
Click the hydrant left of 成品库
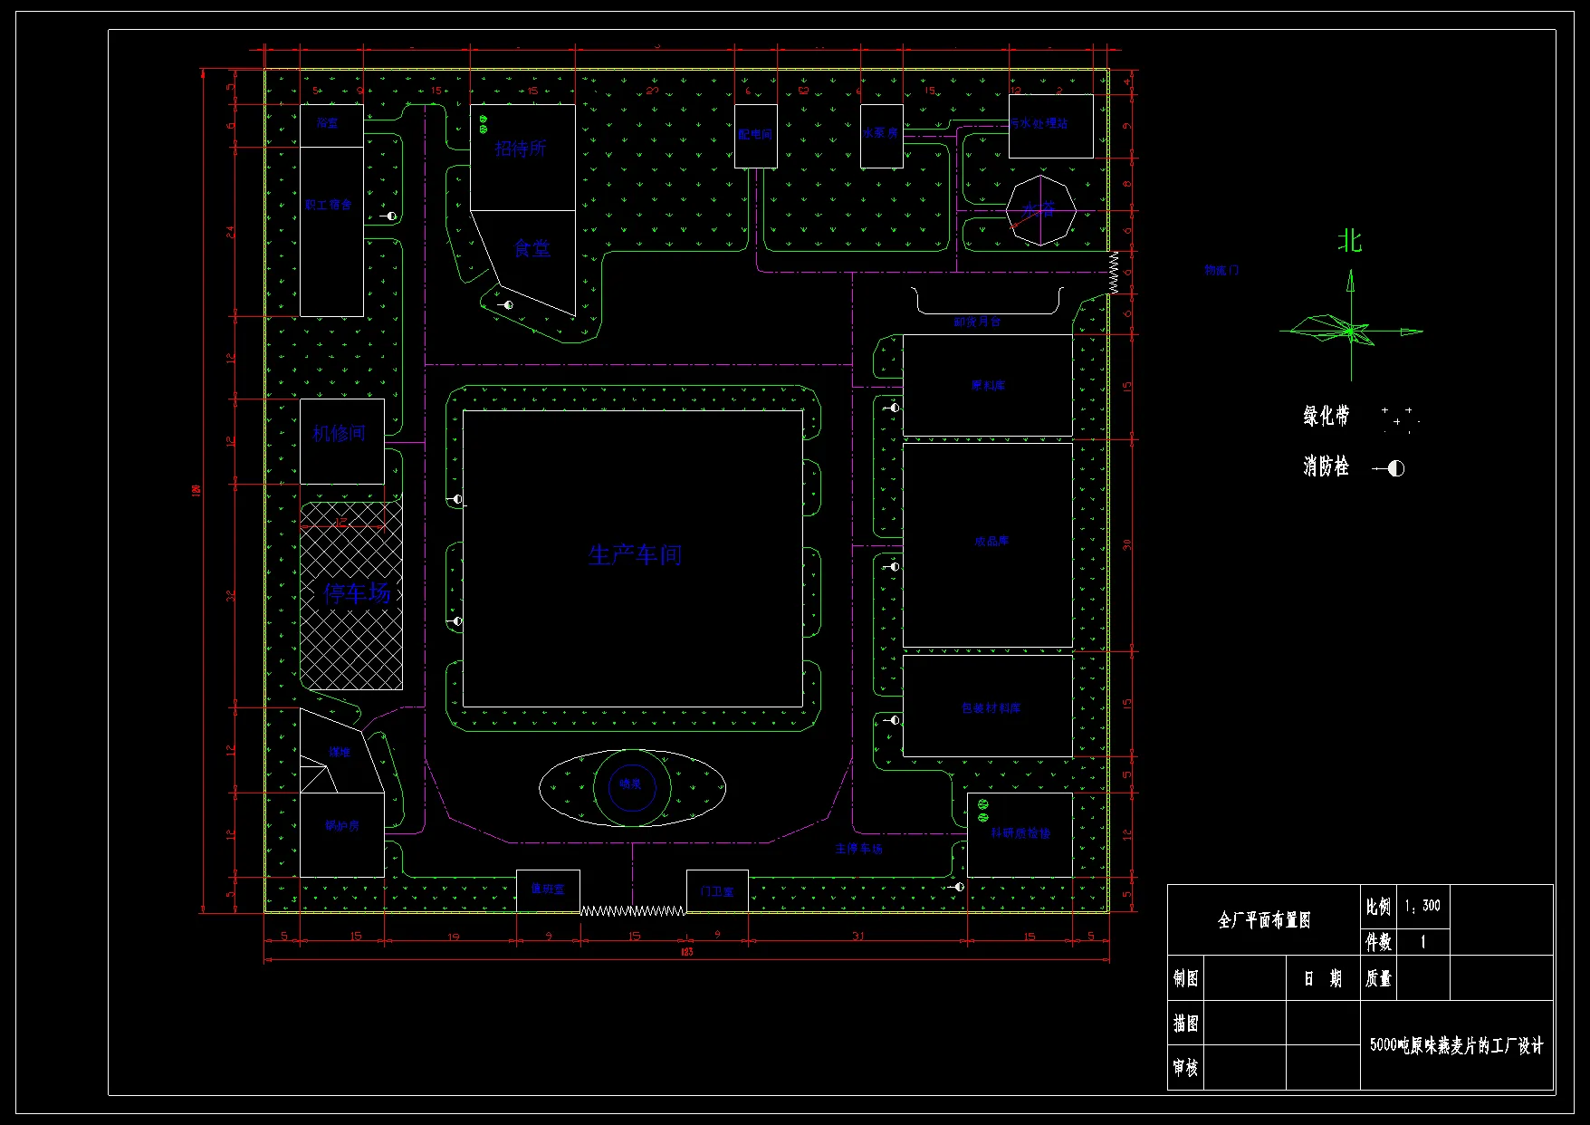(x=892, y=567)
